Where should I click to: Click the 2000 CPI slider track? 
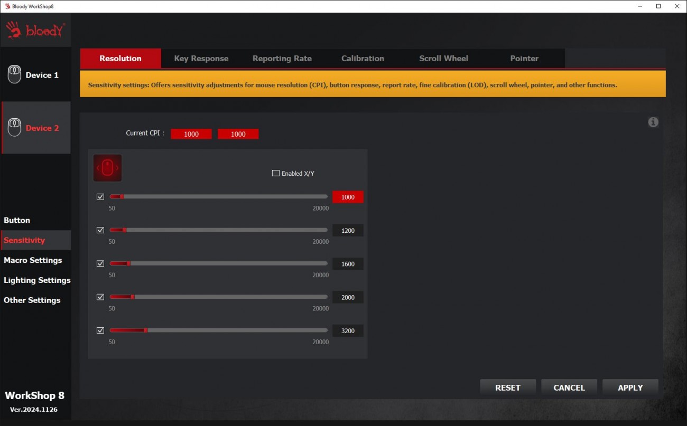coord(227,297)
